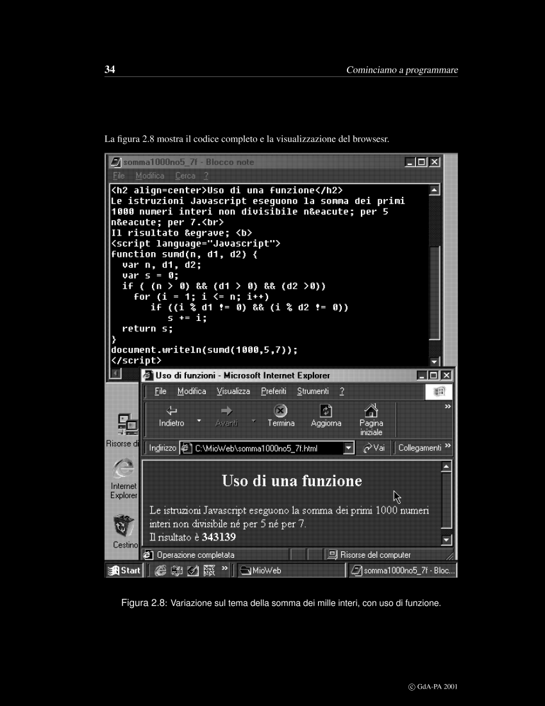Click the Start button on the taskbar
545x706 pixels.
tap(124, 570)
